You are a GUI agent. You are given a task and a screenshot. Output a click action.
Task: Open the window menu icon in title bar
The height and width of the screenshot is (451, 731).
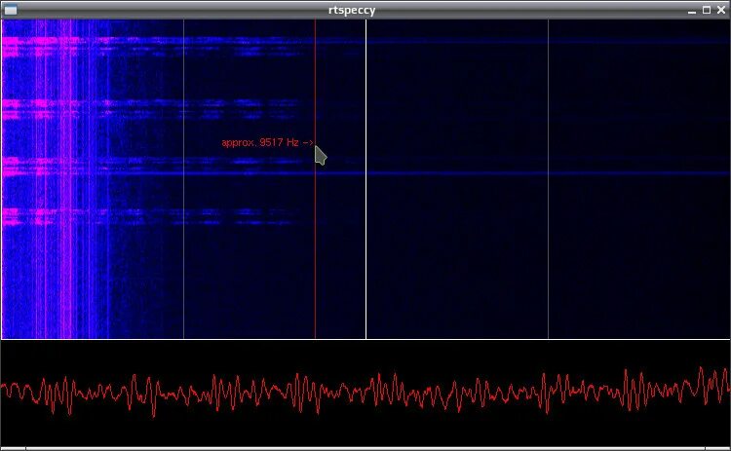coord(11,10)
